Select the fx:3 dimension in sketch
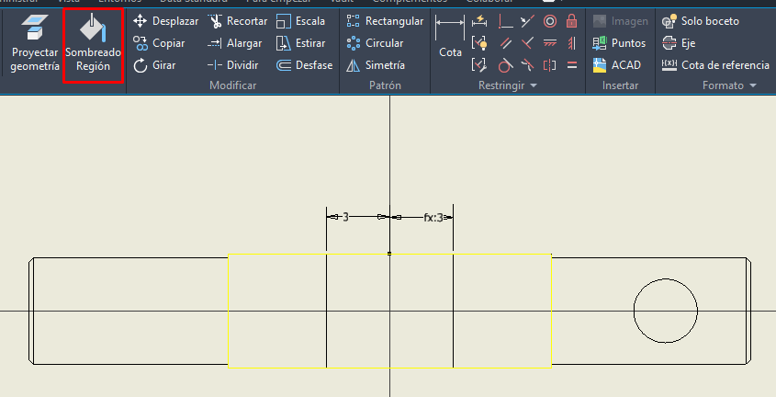The width and height of the screenshot is (776, 397). [x=433, y=217]
